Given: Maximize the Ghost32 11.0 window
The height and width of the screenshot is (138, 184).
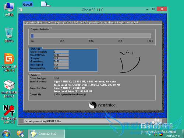Looking at the screenshot, I should coord(153,9).
